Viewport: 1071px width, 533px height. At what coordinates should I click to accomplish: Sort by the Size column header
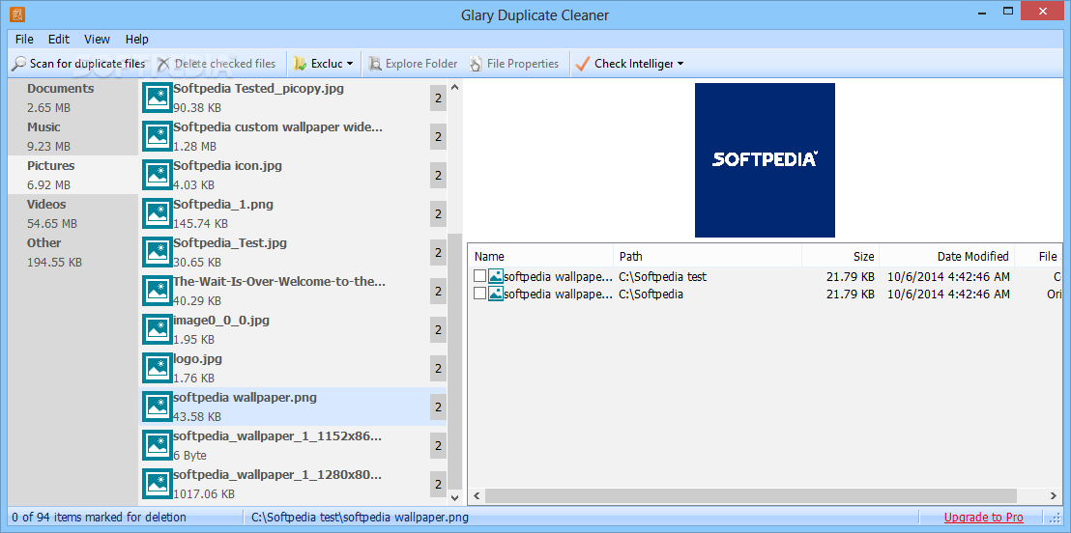click(x=840, y=257)
